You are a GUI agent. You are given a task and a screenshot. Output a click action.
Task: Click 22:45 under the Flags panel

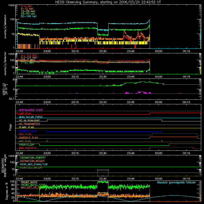pyautogui.click(x=19, y=153)
